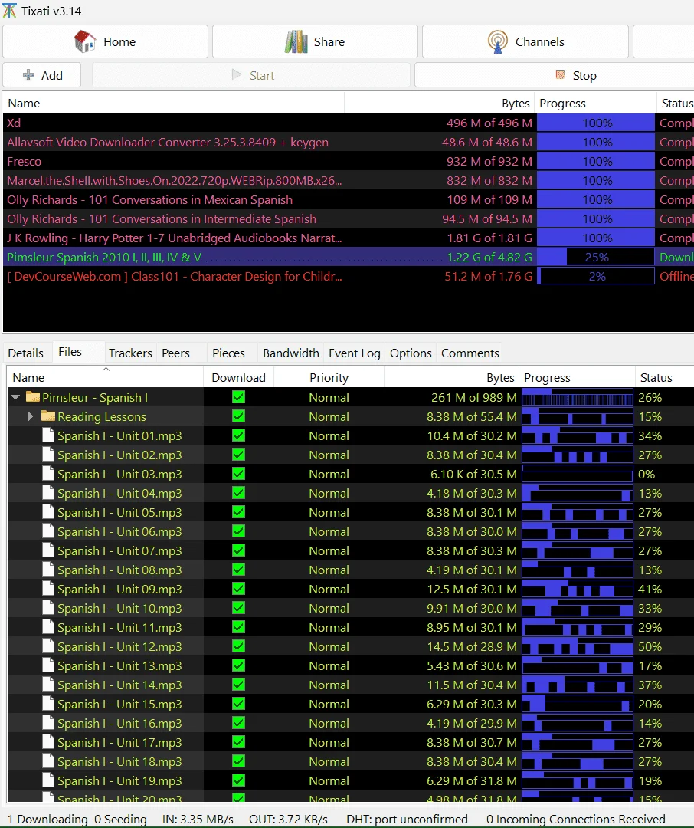Click the Start button
The width and height of the screenshot is (694, 828).
point(252,75)
